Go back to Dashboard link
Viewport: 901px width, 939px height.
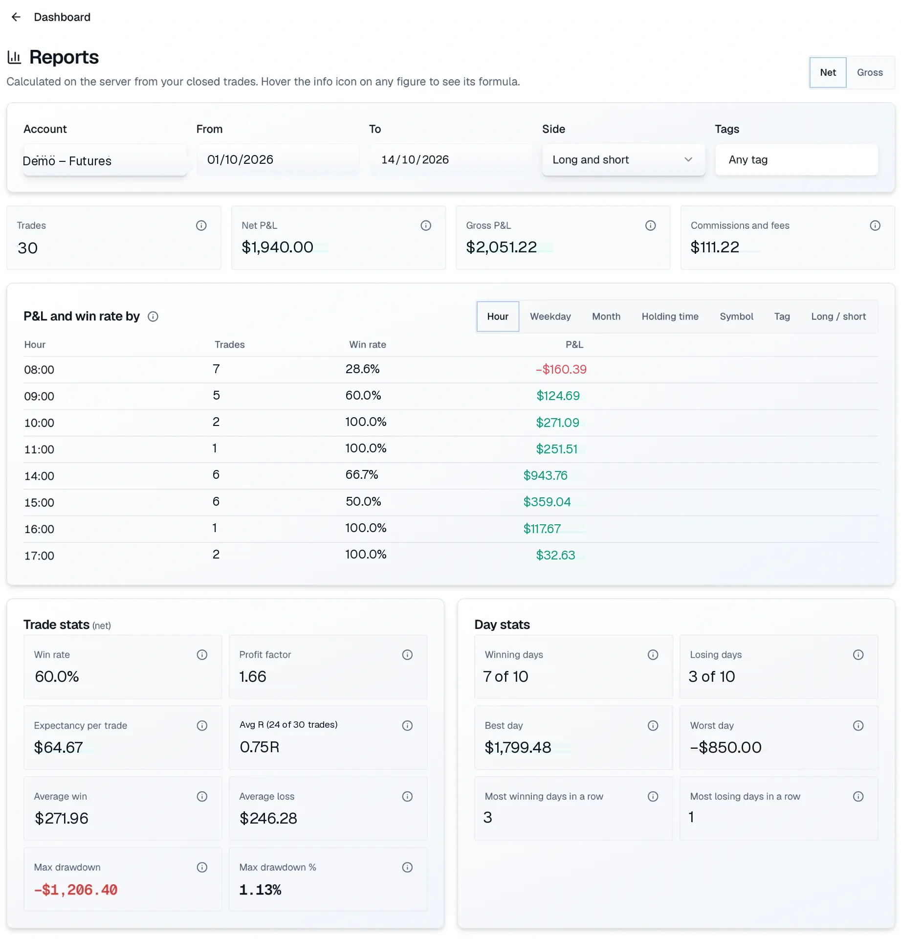point(62,17)
